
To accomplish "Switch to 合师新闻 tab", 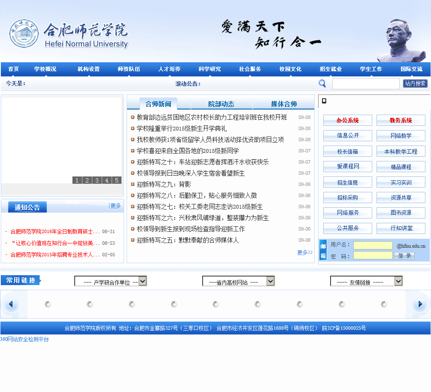I will 158,104.
